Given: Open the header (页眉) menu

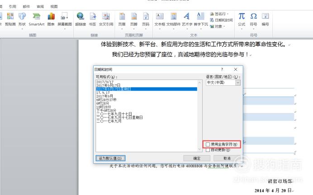Looking at the screenshot, I should (122, 21).
